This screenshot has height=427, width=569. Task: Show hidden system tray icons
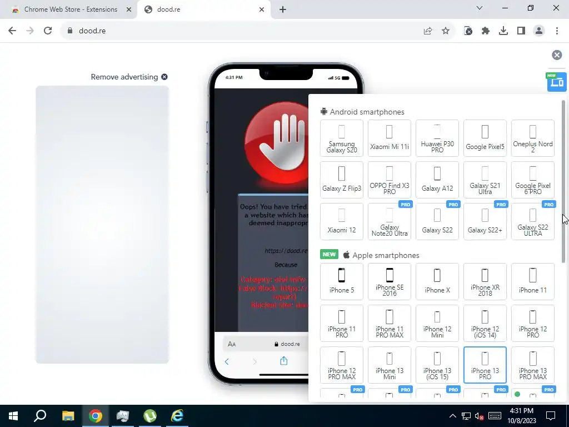coord(452,416)
